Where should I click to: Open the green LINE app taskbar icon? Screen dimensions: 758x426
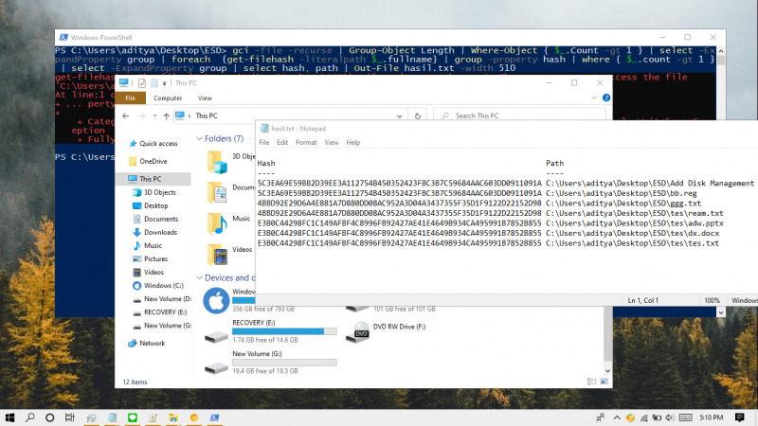click(133, 417)
